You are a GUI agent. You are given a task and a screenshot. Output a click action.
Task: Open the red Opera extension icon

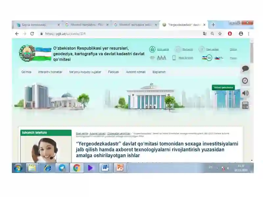(230, 34)
